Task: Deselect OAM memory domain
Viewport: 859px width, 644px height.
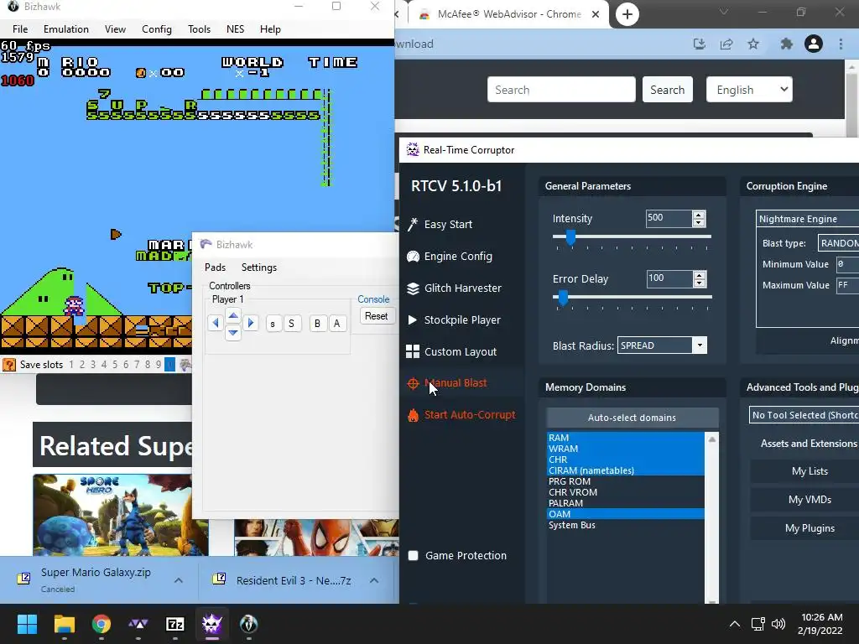Action: click(x=626, y=514)
